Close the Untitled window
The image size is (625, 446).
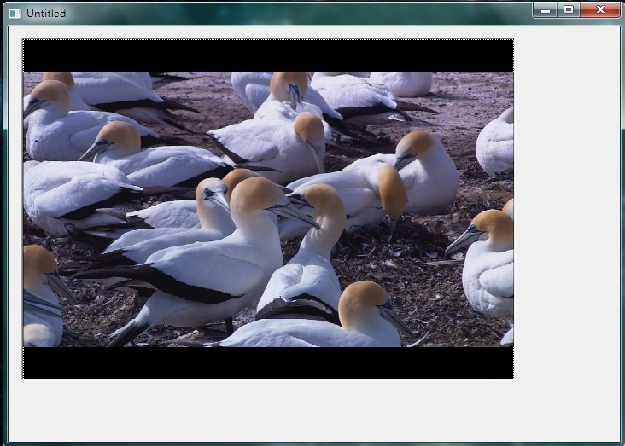click(600, 9)
